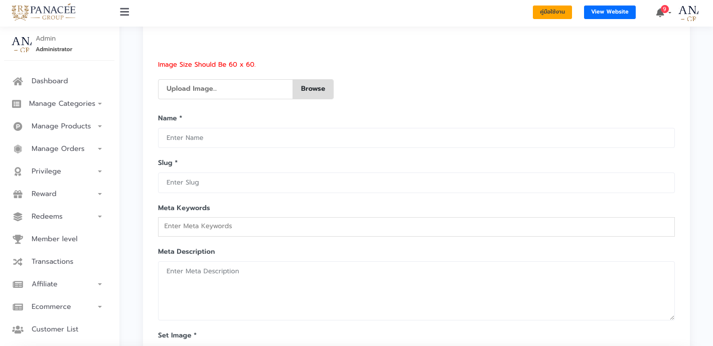
Task: Click the Reward gift icon
Action: pos(18,194)
